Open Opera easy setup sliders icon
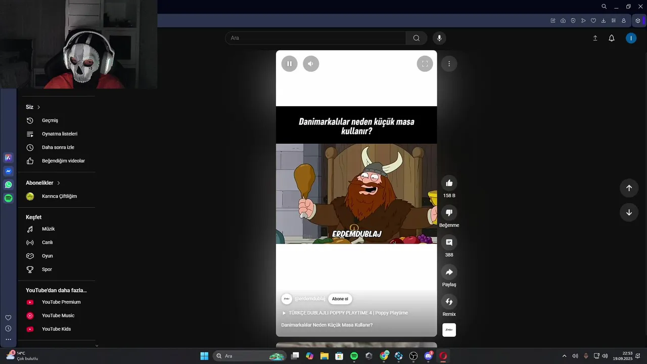The width and height of the screenshot is (647, 364). point(614,21)
